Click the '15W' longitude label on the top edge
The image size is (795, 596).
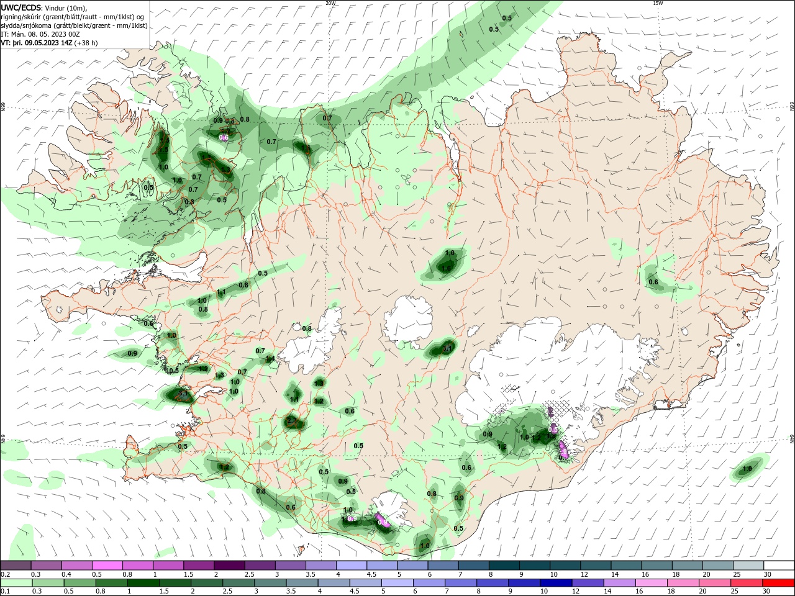658,3
